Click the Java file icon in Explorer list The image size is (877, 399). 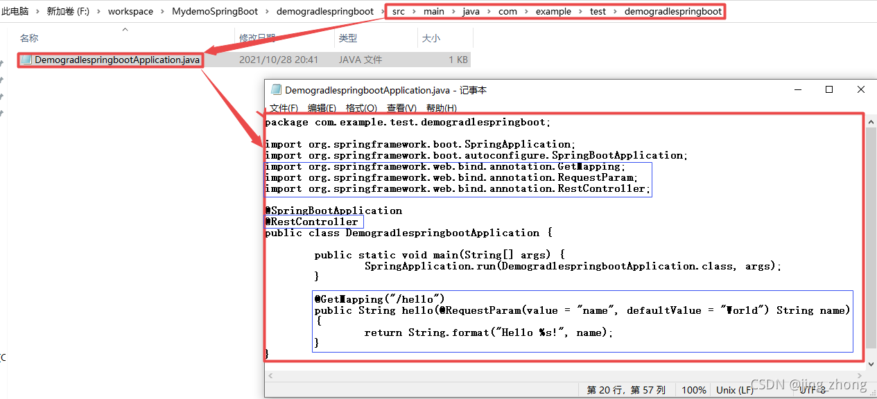coord(26,60)
